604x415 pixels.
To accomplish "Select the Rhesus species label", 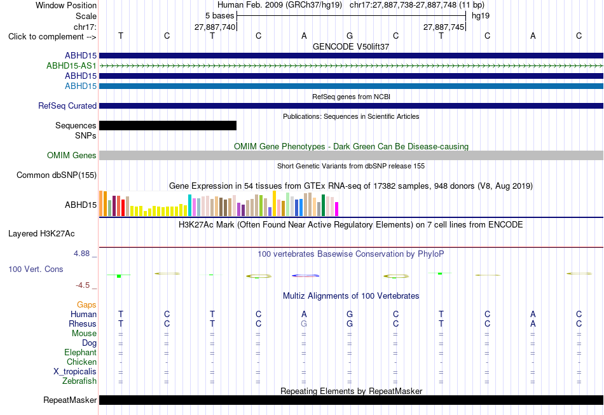I will point(83,324).
